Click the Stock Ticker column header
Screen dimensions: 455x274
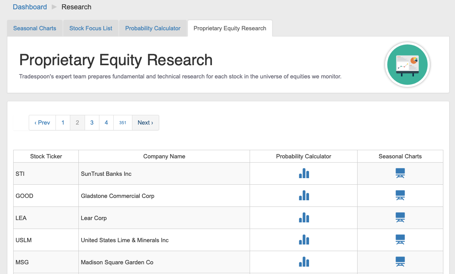tap(46, 156)
